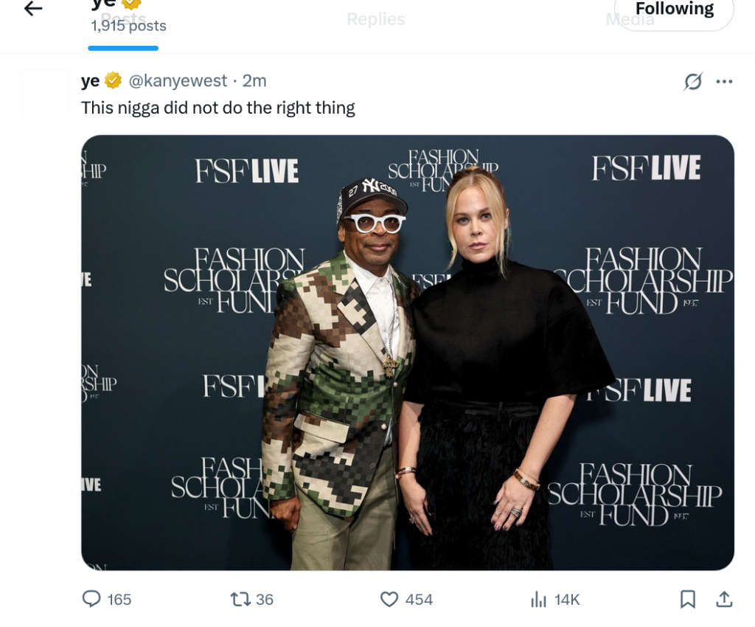Click the gold verified badge in the post

point(113,80)
